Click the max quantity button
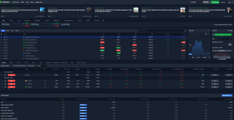The height and width of the screenshot is (120, 234). point(230,44)
